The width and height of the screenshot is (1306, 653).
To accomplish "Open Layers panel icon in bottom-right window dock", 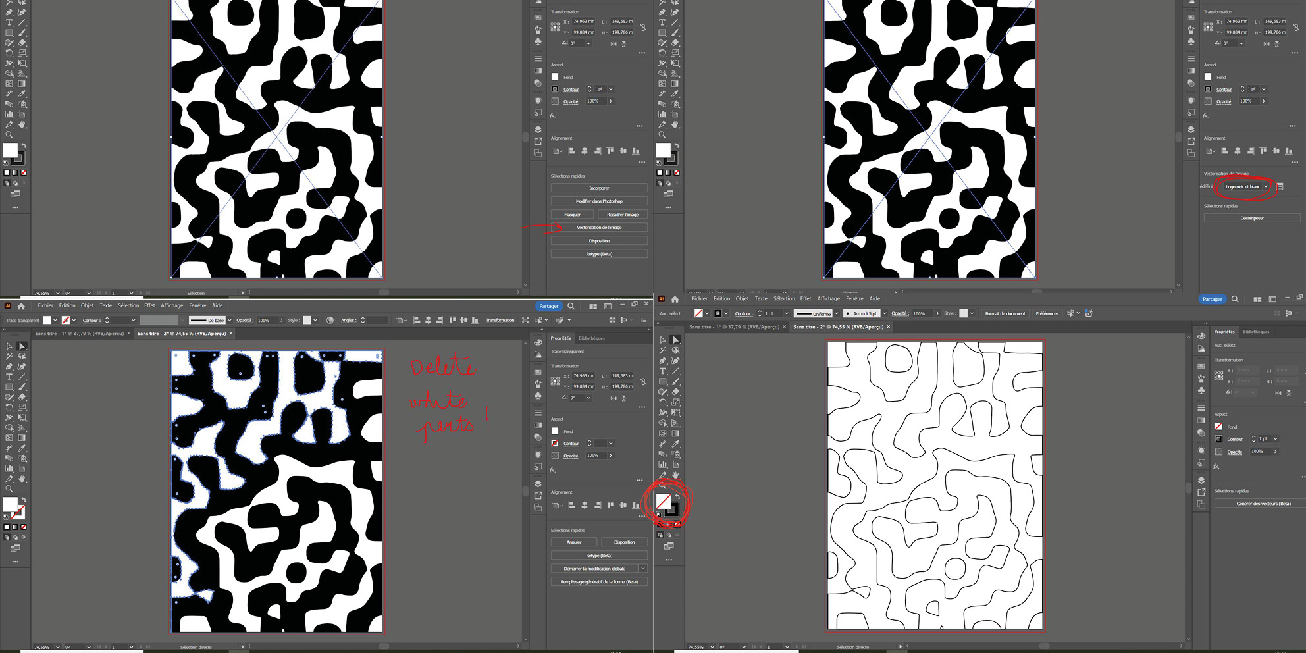I will (1201, 481).
